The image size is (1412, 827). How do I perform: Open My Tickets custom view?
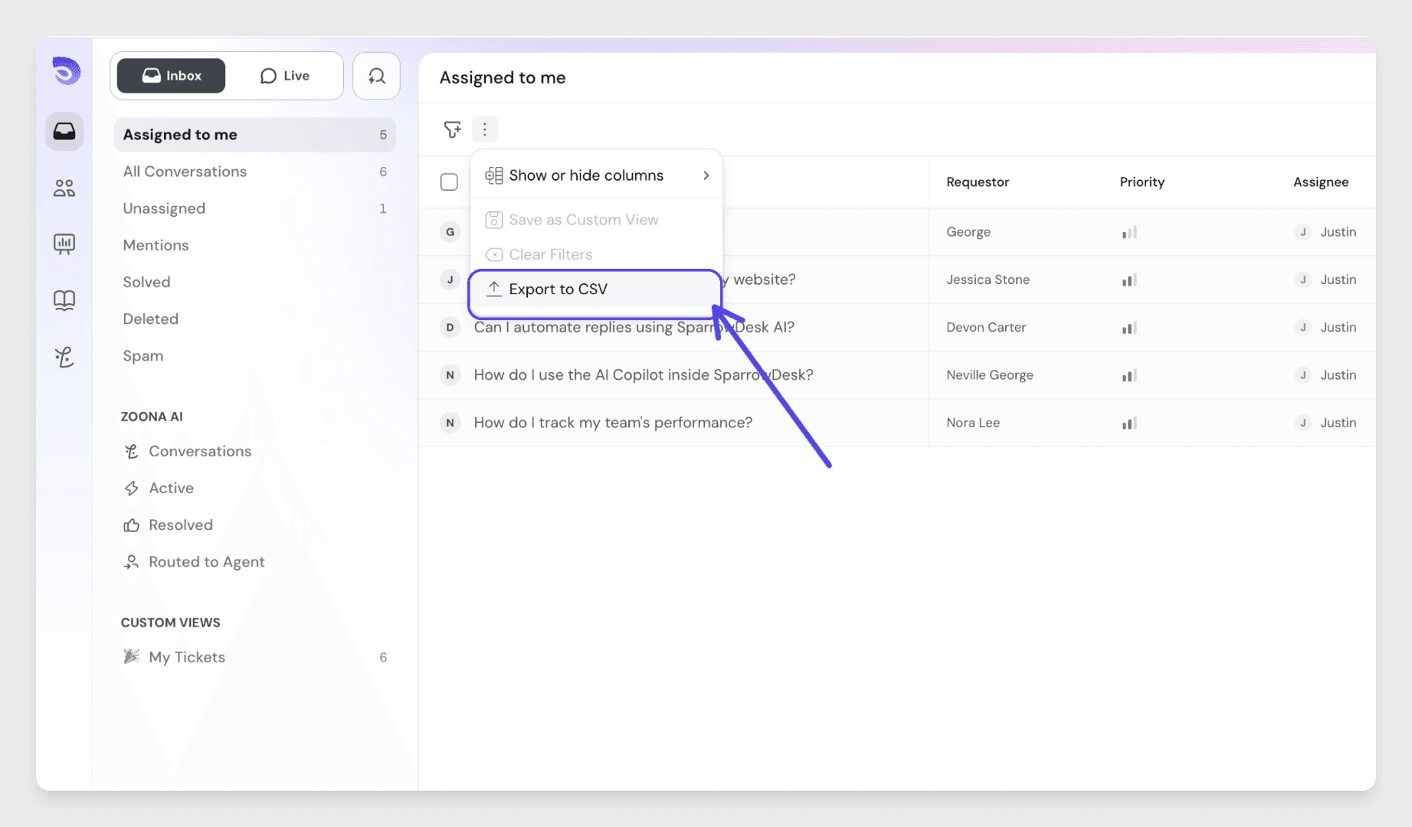coord(187,657)
